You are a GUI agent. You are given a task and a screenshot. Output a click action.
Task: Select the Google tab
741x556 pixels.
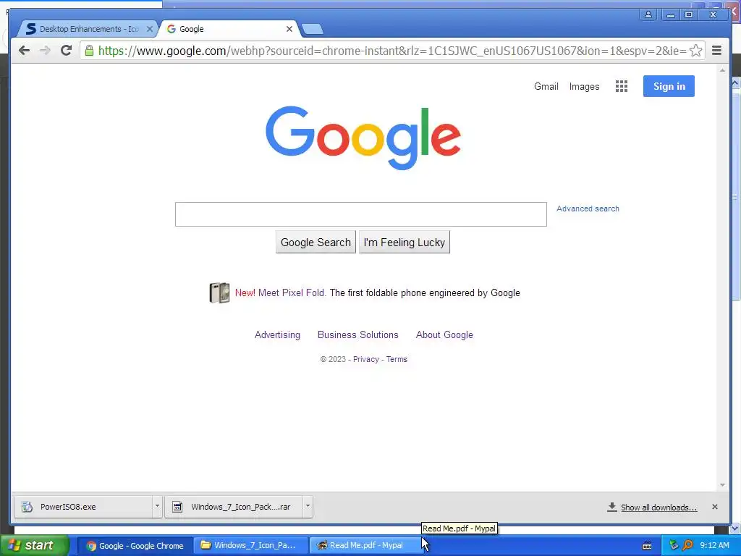pyautogui.click(x=229, y=29)
